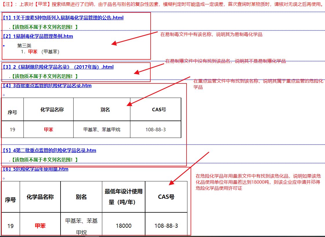
Task: Click CAS number 108-88-3 in 首批重点监管 table
Action: pyautogui.click(x=156, y=130)
